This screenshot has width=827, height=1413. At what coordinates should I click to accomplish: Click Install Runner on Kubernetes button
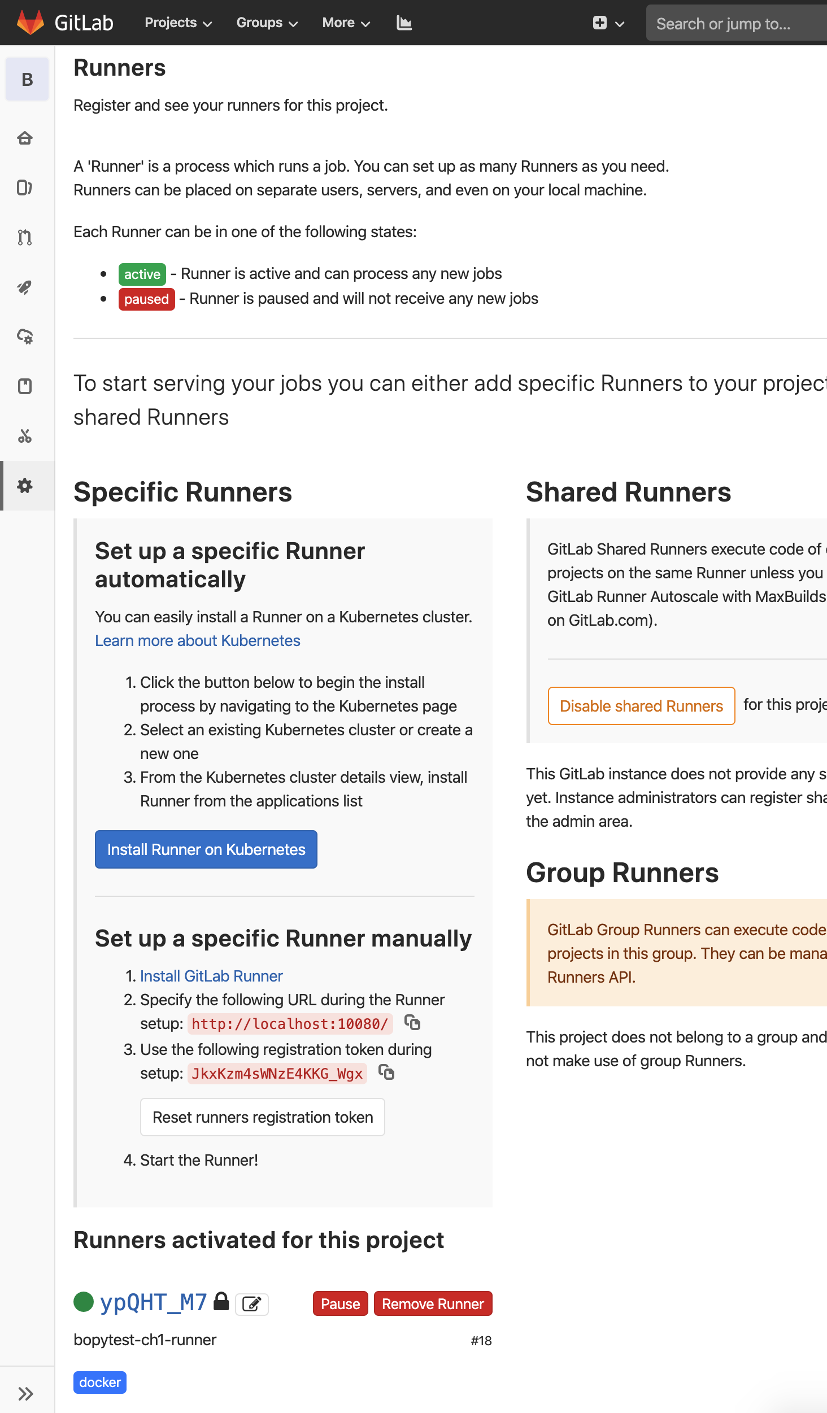206,849
